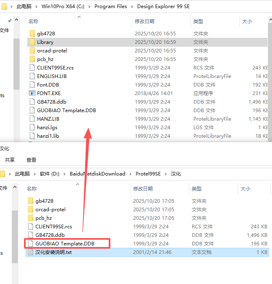Select the 'HANZ.LIB' file name
This screenshot has width=272, height=284.
pyautogui.click(x=48, y=119)
